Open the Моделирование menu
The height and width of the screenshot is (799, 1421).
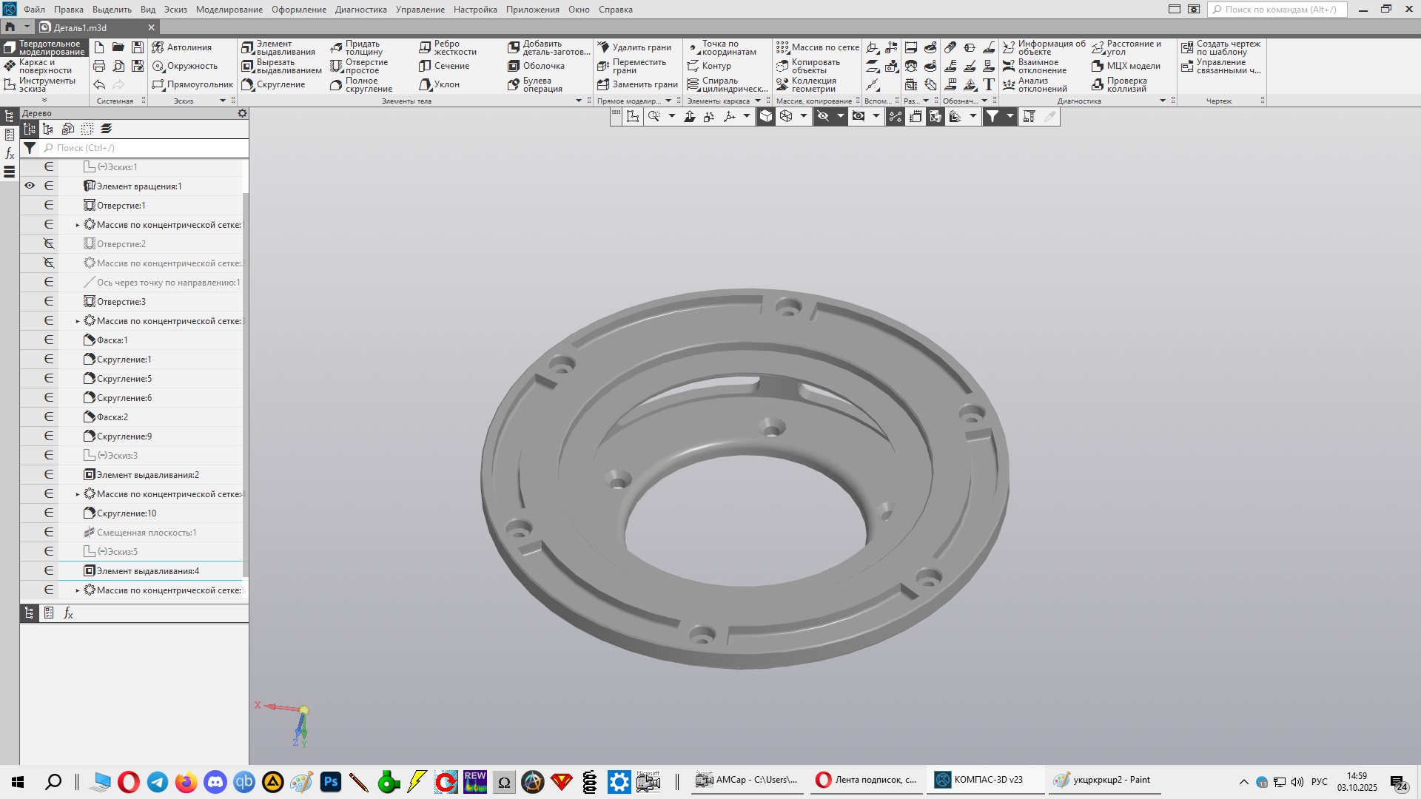point(229,10)
